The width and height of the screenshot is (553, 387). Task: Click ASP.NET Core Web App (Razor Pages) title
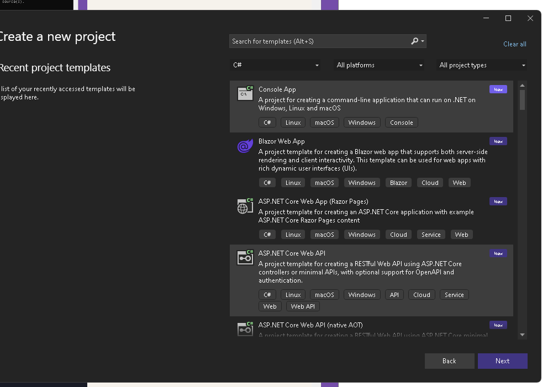(313, 202)
